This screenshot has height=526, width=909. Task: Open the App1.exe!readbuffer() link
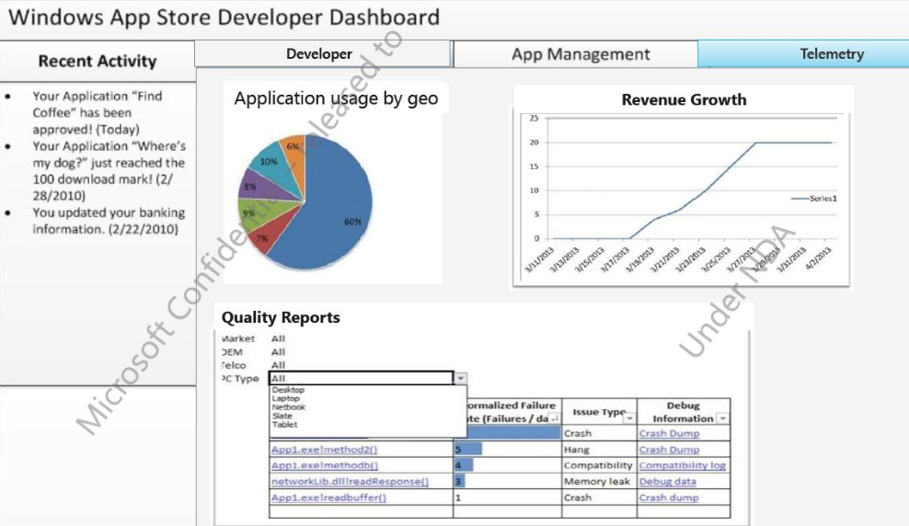pos(328,497)
